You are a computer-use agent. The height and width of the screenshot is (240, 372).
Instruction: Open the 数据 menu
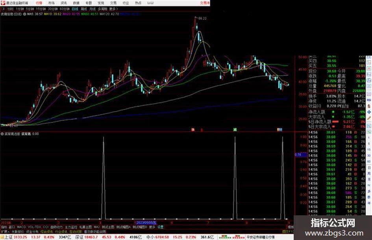(76, 3)
